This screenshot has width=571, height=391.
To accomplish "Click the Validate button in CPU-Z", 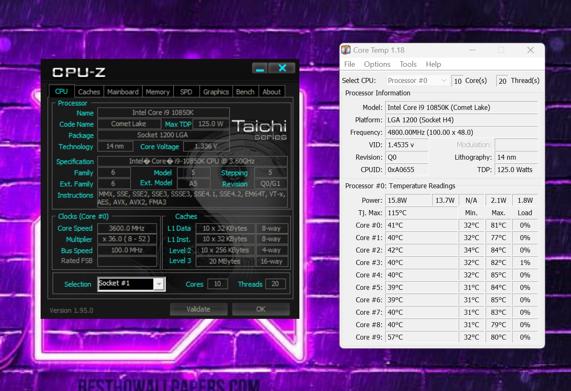I will [198, 309].
